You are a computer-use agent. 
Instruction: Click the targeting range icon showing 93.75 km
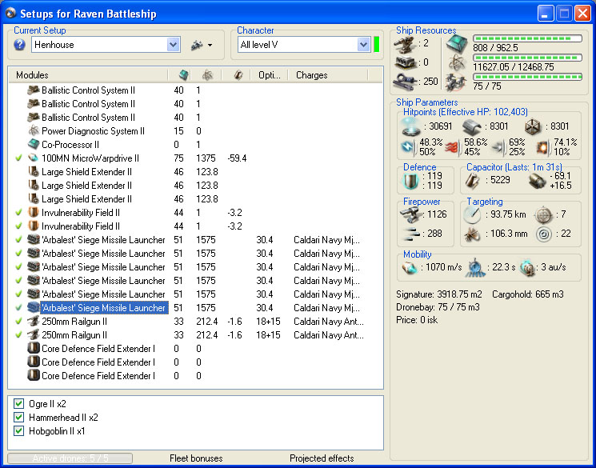472,215
